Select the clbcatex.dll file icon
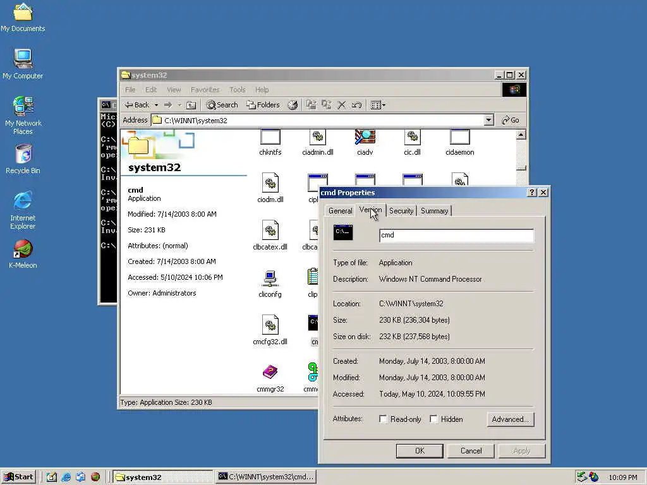The width and height of the screenshot is (647, 485). (x=270, y=236)
